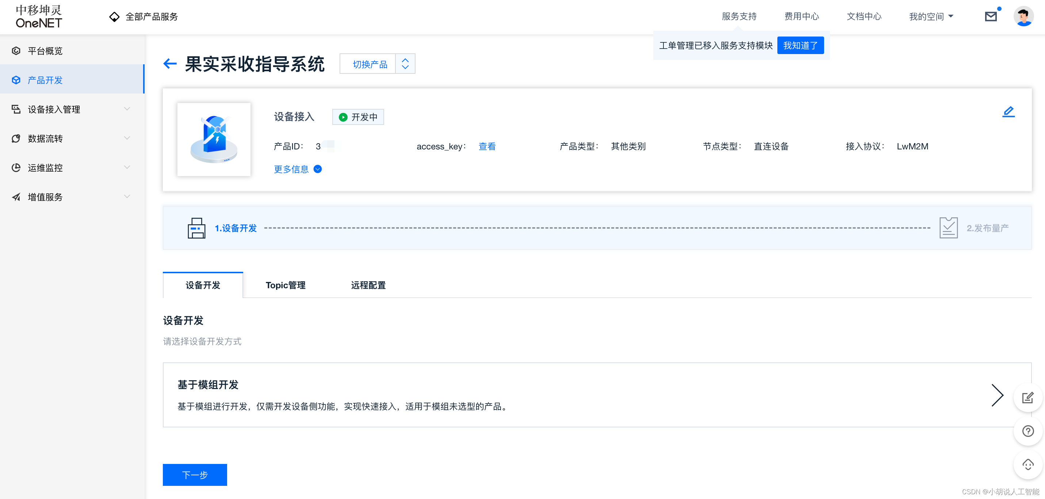Click the back arrow beside product title

[x=170, y=64]
